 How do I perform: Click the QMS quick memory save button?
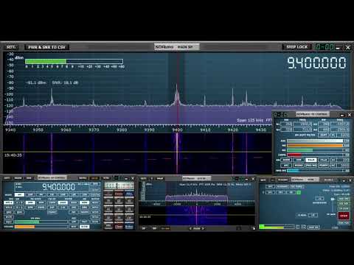pos(9,212)
